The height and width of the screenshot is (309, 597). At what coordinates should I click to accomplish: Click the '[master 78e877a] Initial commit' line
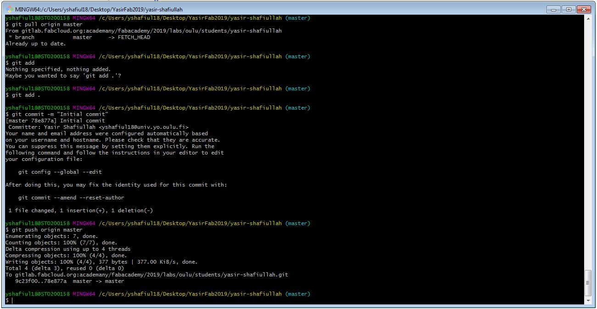(56, 121)
